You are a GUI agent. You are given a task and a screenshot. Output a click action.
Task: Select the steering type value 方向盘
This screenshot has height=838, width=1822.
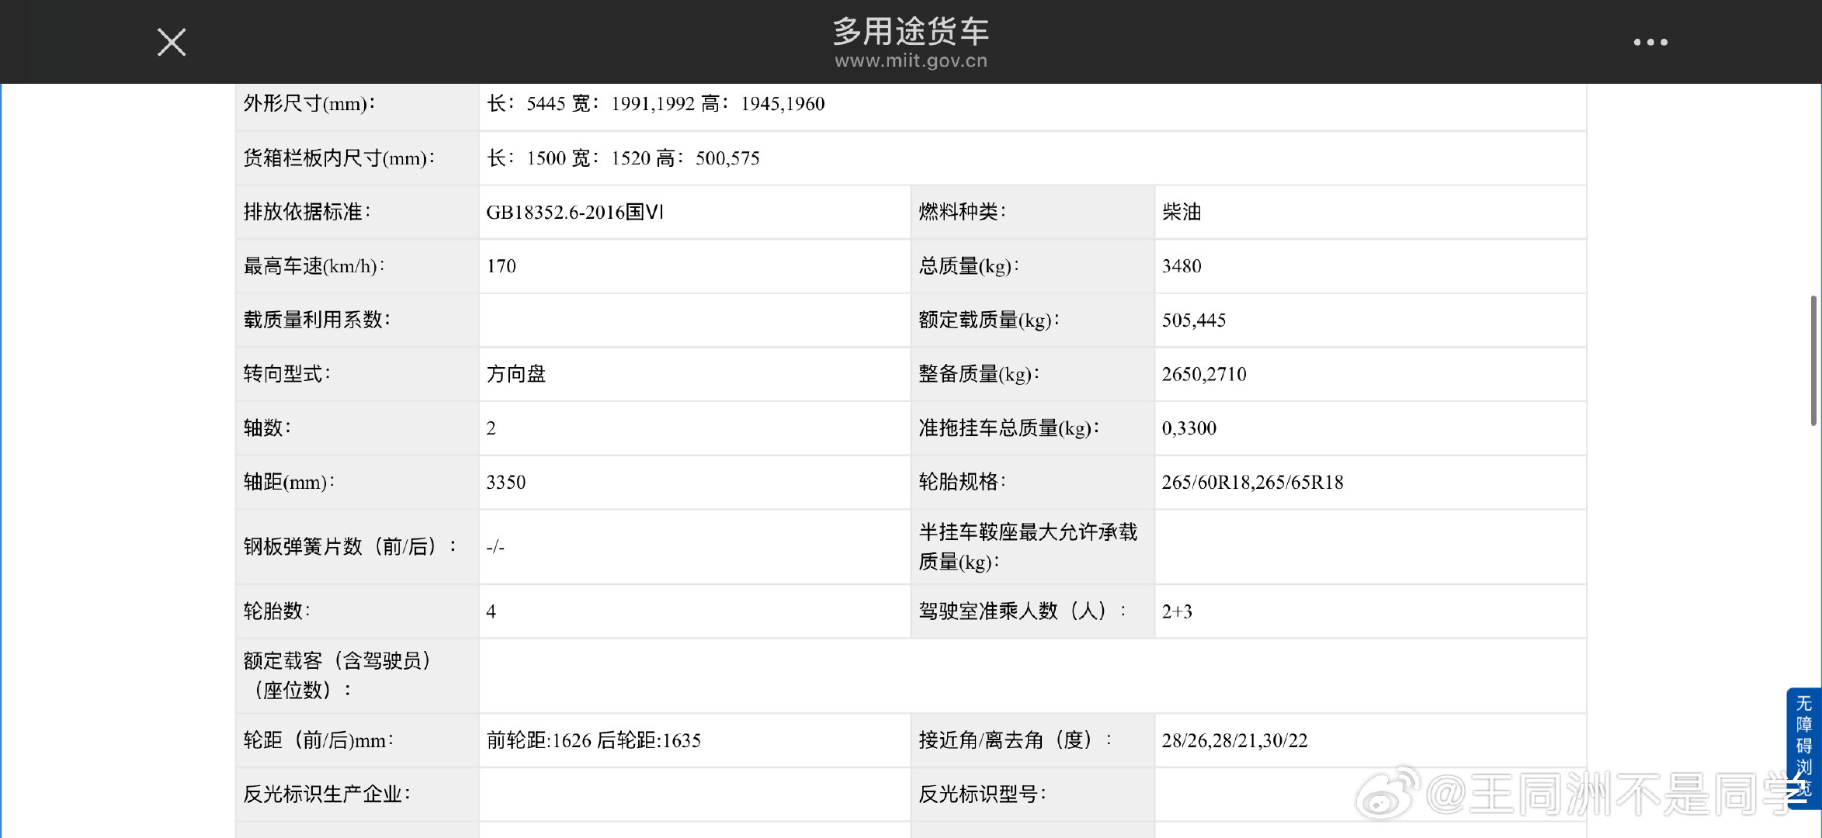pyautogui.click(x=516, y=374)
